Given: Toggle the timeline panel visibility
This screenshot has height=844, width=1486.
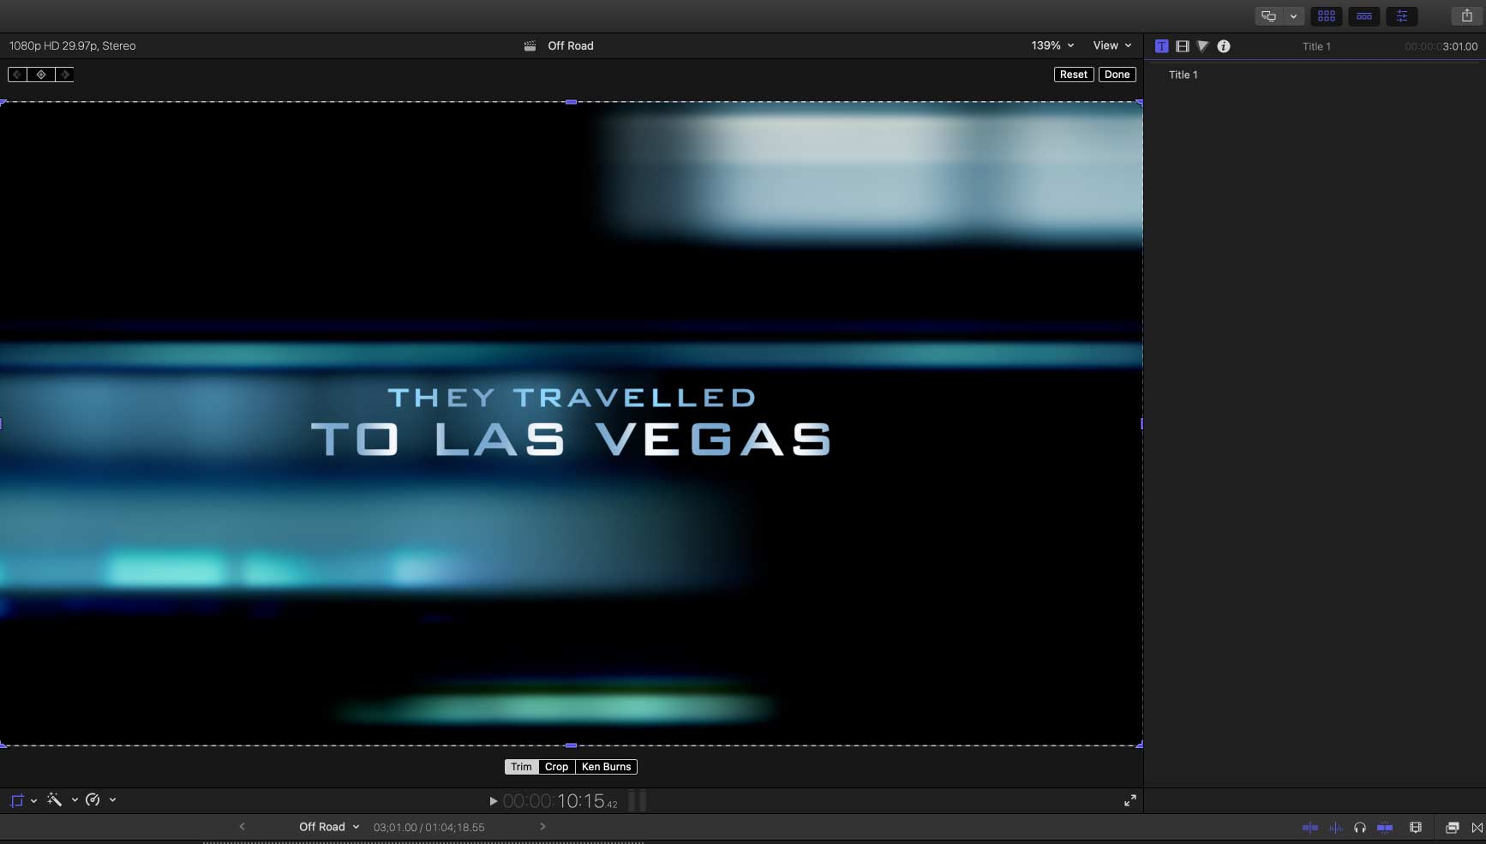Looking at the screenshot, I should pos(1364,16).
